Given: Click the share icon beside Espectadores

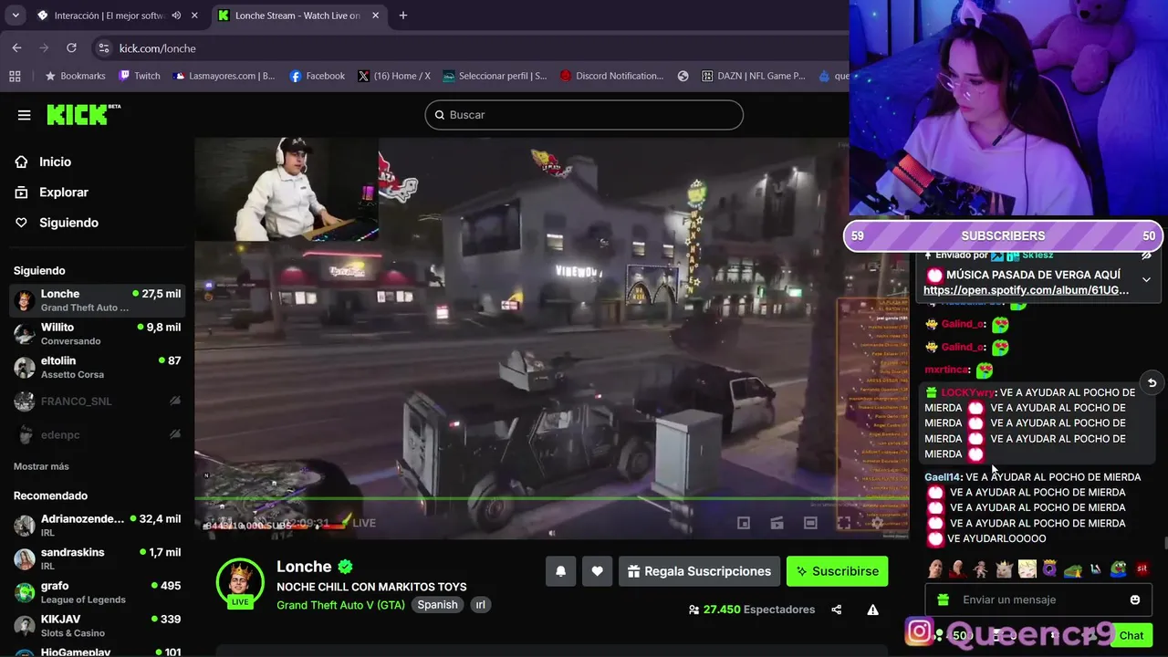Looking at the screenshot, I should click(837, 610).
